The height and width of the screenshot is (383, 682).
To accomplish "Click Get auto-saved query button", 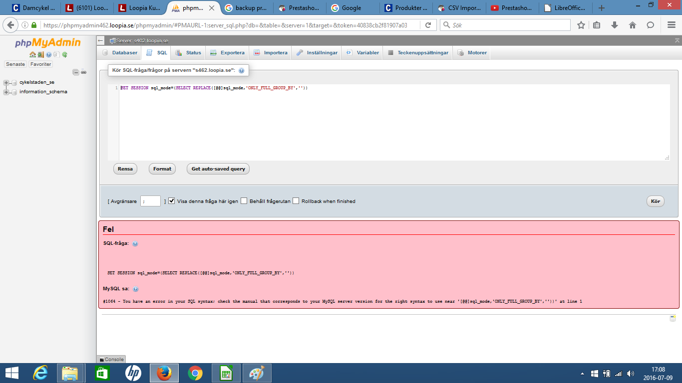I will click(218, 169).
